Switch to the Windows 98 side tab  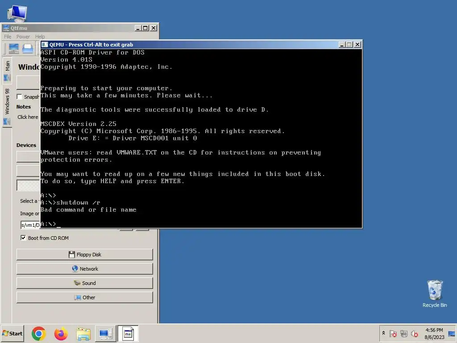click(x=7, y=106)
